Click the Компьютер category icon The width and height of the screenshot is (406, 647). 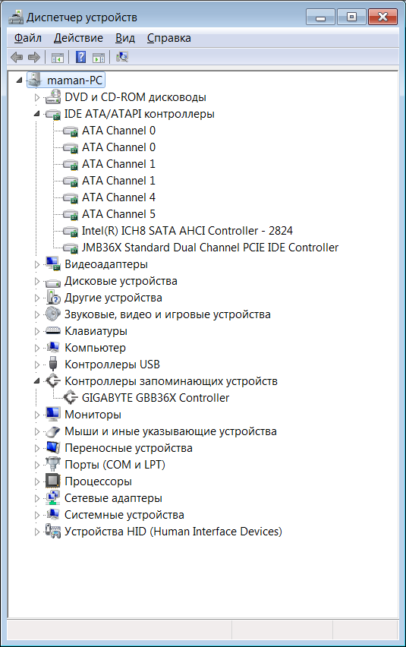click(x=53, y=348)
